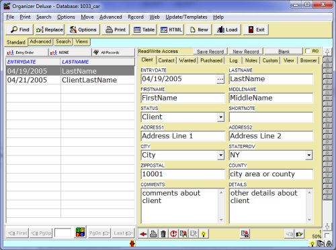Click the copy record icon
This screenshot has height=250, width=336.
(183, 234)
